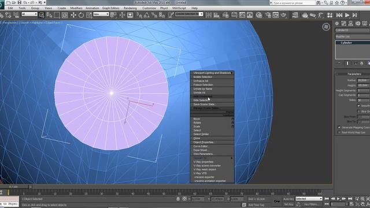The height and width of the screenshot is (208, 370).
Task: Open Render Setup icon
Action: coord(268,15)
